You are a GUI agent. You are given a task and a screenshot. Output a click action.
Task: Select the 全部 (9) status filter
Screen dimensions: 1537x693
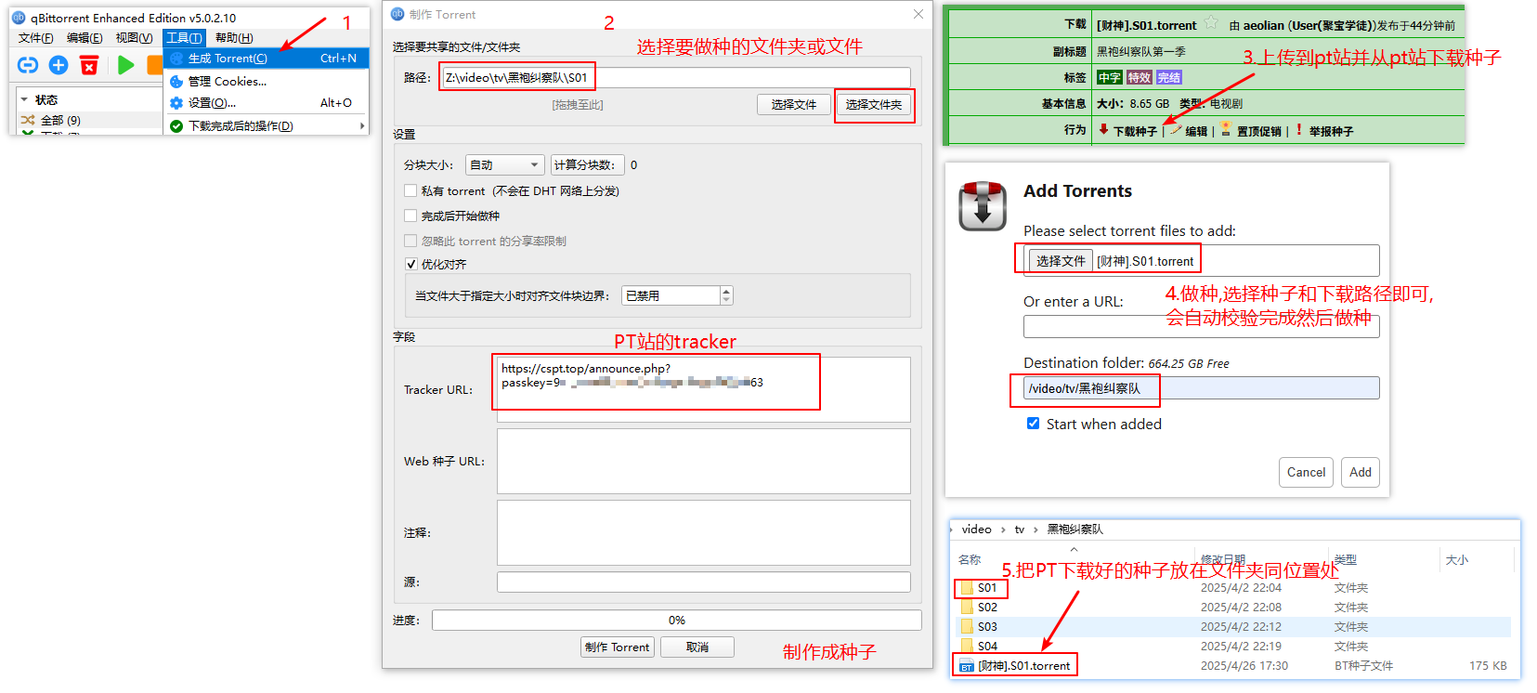(89, 120)
